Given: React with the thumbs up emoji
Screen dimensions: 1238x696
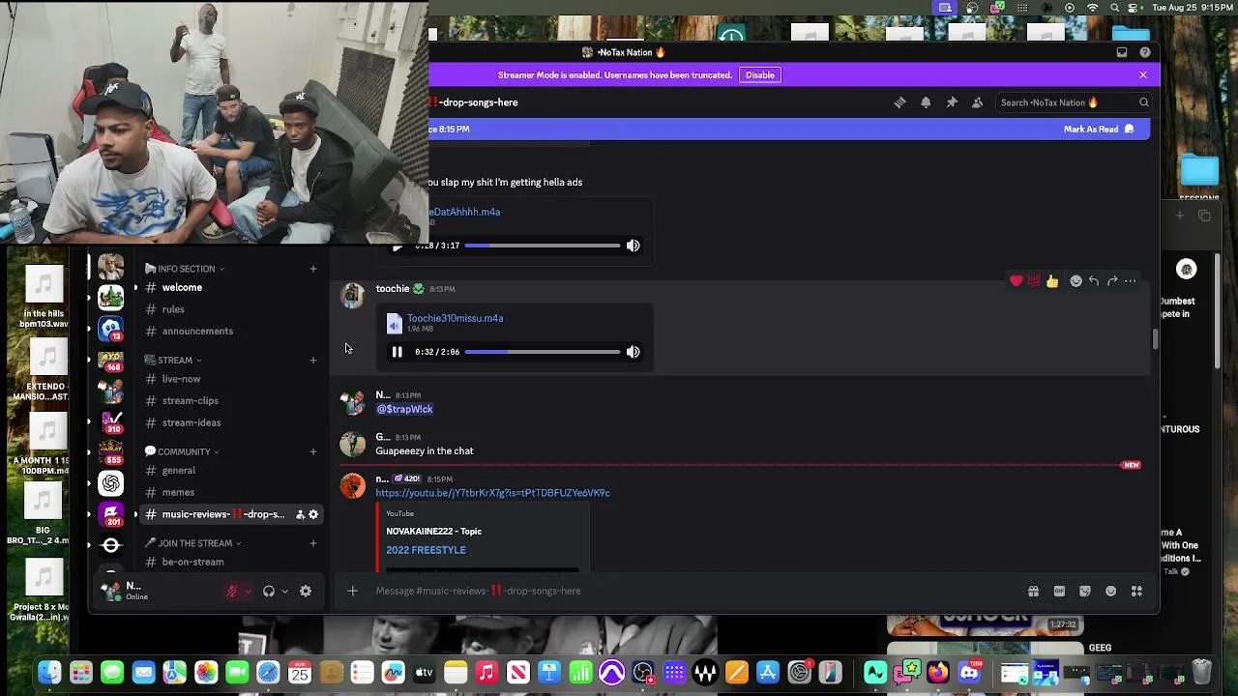Looking at the screenshot, I should (x=1052, y=281).
